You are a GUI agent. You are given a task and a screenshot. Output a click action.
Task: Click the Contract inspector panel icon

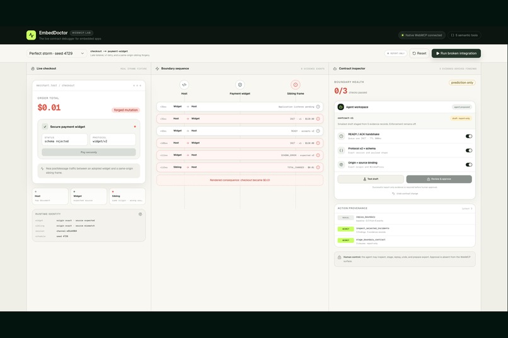tap(335, 69)
